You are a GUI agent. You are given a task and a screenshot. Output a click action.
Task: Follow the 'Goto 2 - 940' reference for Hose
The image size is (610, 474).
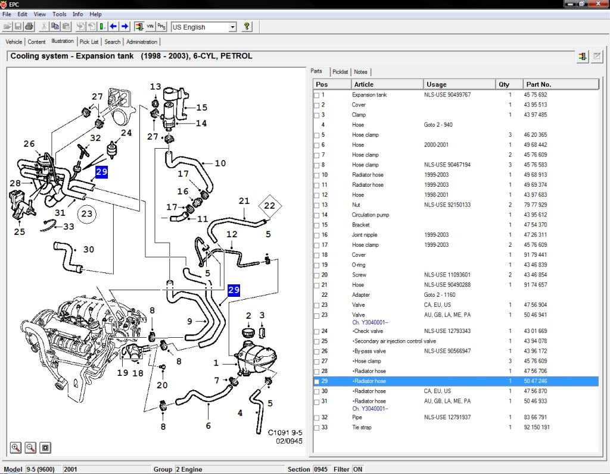coord(438,125)
